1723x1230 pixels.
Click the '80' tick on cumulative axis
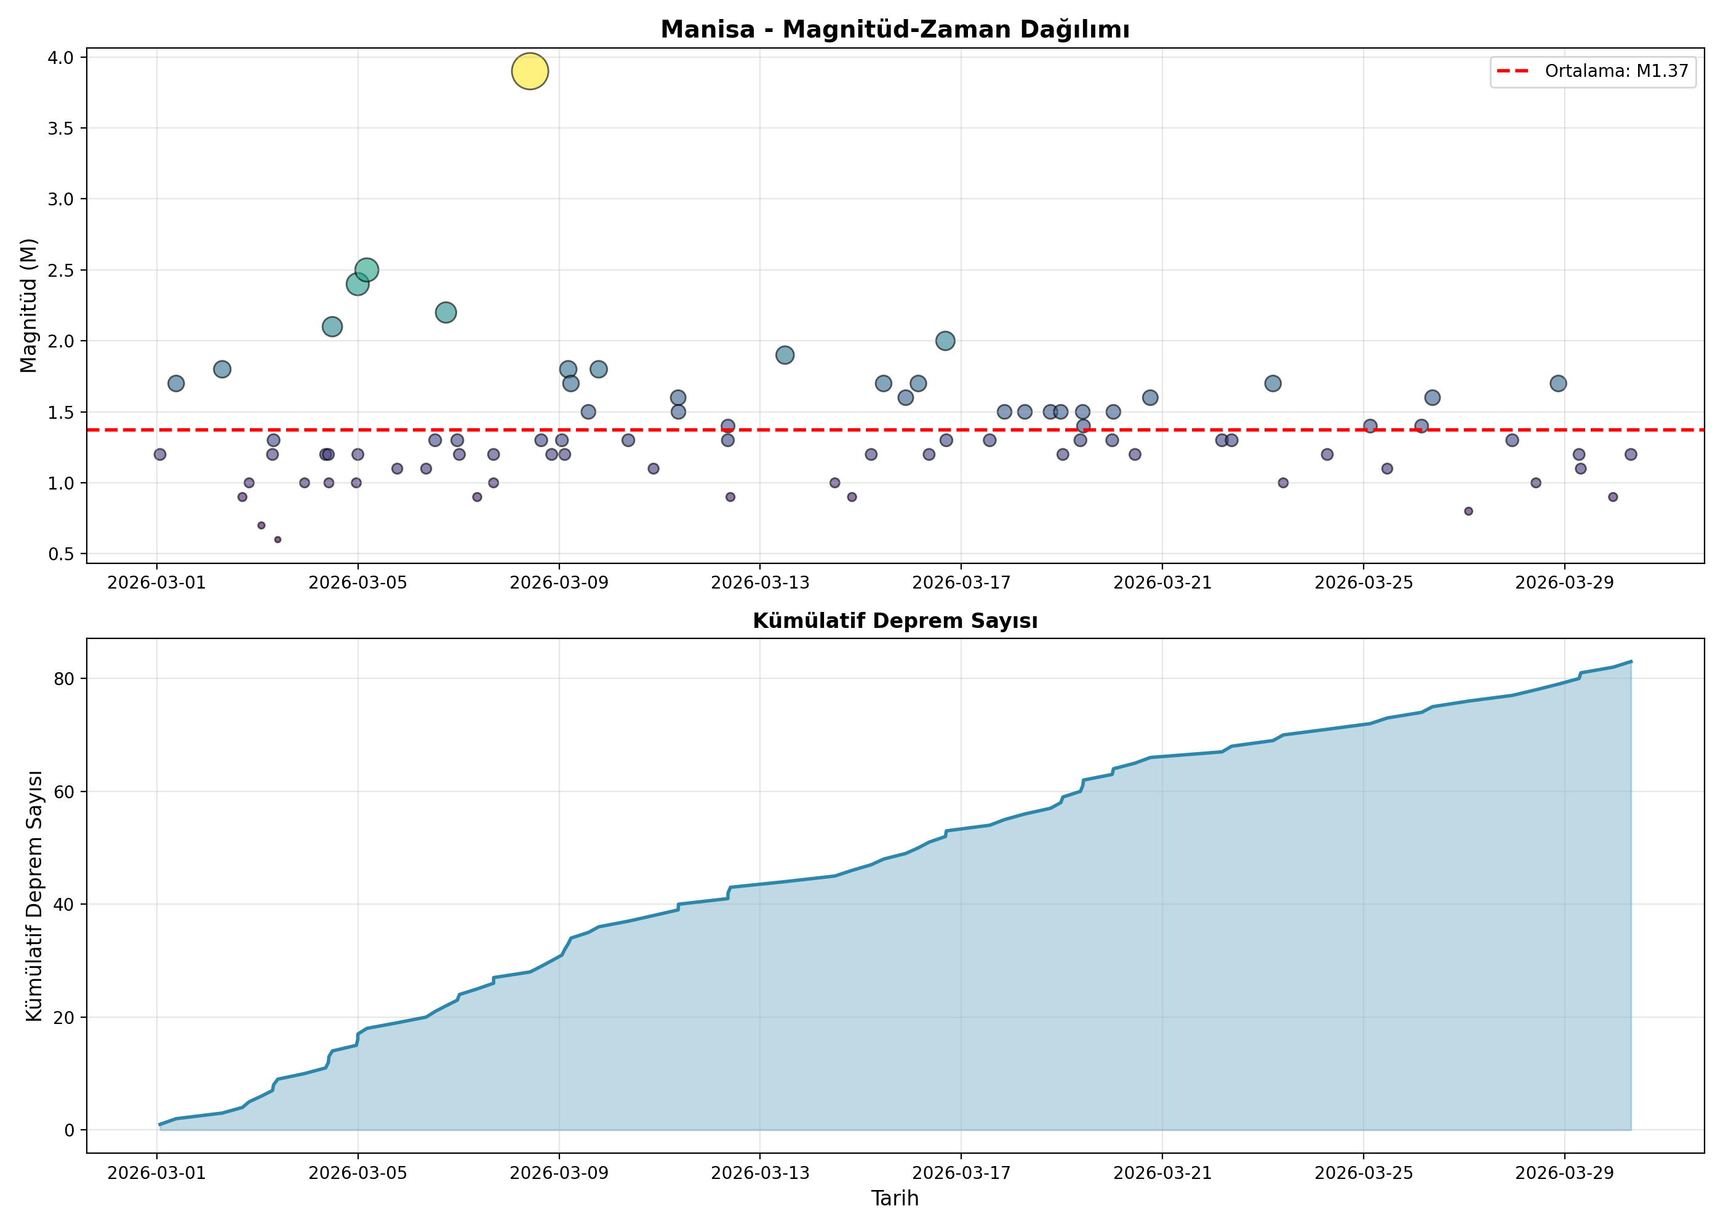65,678
